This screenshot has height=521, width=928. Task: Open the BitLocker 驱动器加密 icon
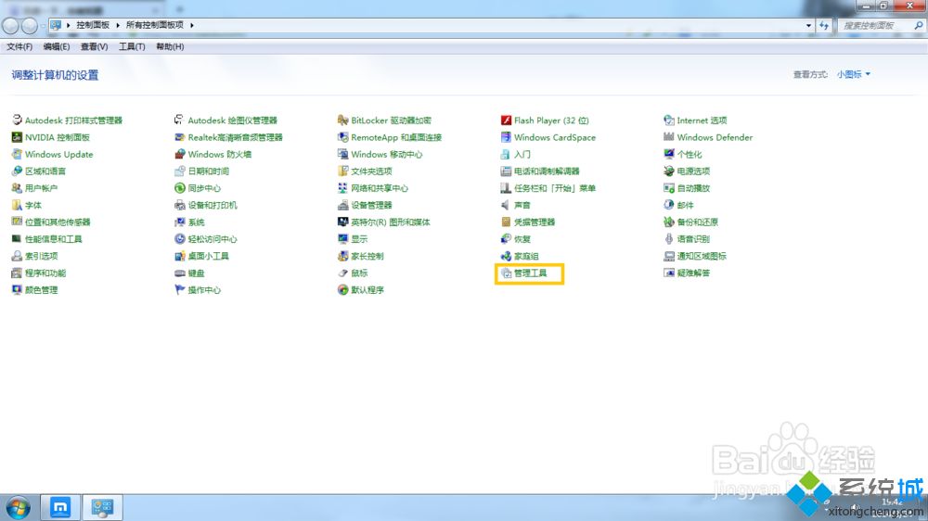coord(342,120)
